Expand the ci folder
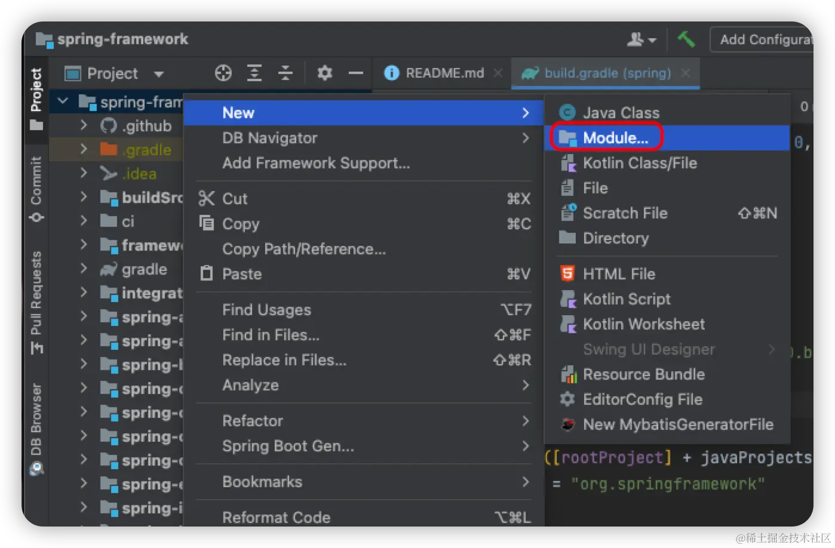Viewport: 835px width, 548px height. pos(84,221)
